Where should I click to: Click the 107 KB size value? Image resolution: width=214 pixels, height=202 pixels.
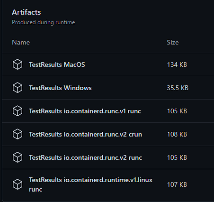[x=177, y=184]
